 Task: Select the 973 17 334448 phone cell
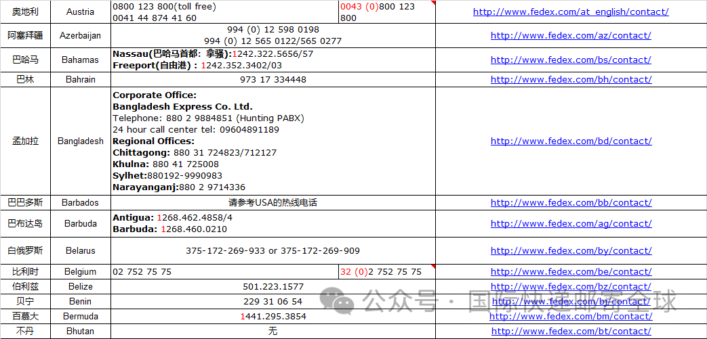tap(273, 80)
